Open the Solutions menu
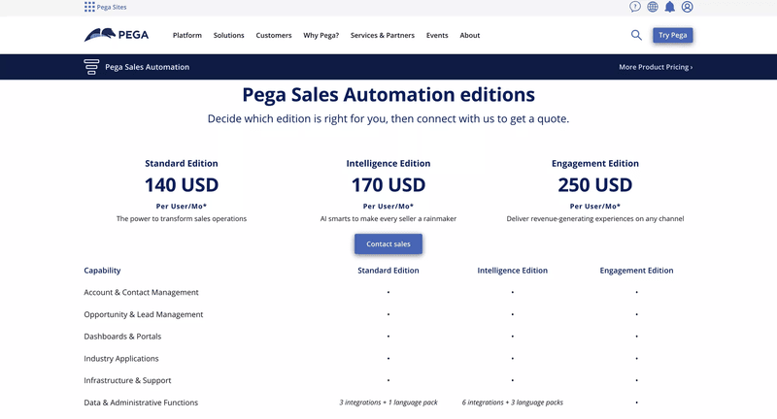 click(x=229, y=35)
